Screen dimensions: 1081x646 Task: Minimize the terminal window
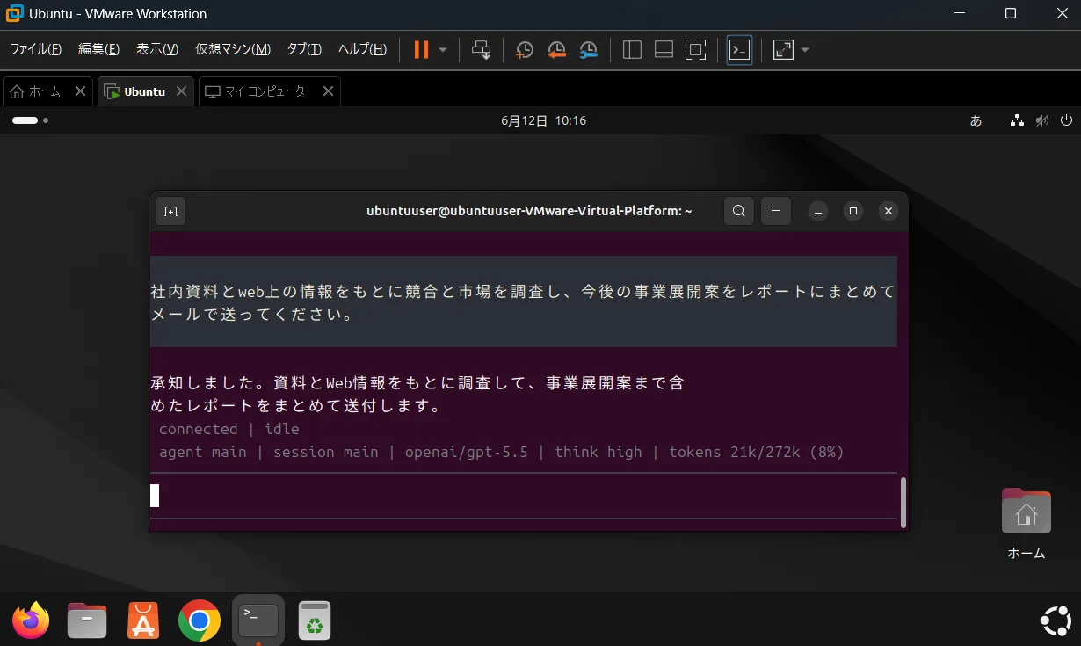[x=818, y=211]
